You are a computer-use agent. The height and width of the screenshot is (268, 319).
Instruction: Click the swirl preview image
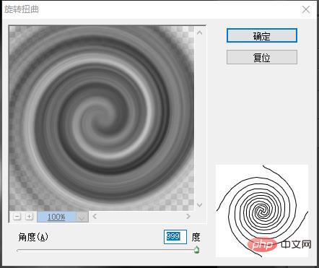102,118
